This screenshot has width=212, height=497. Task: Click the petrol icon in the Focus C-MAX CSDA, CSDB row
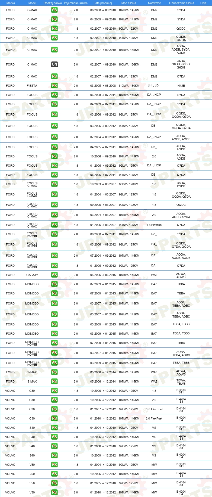point(54,184)
